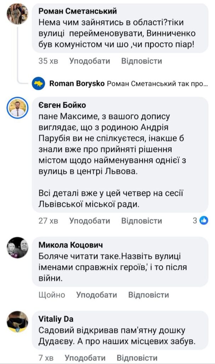Like Vitaliy Da's comment about Садовий
This screenshot has width=215, height=364.
click(x=88, y=357)
